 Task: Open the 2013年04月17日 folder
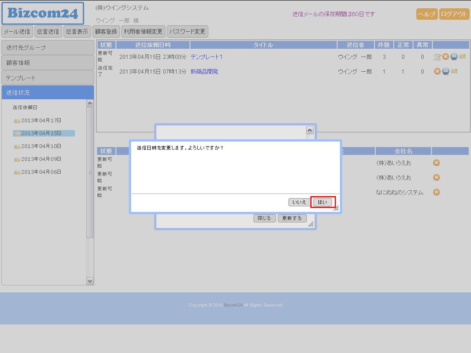[41, 120]
